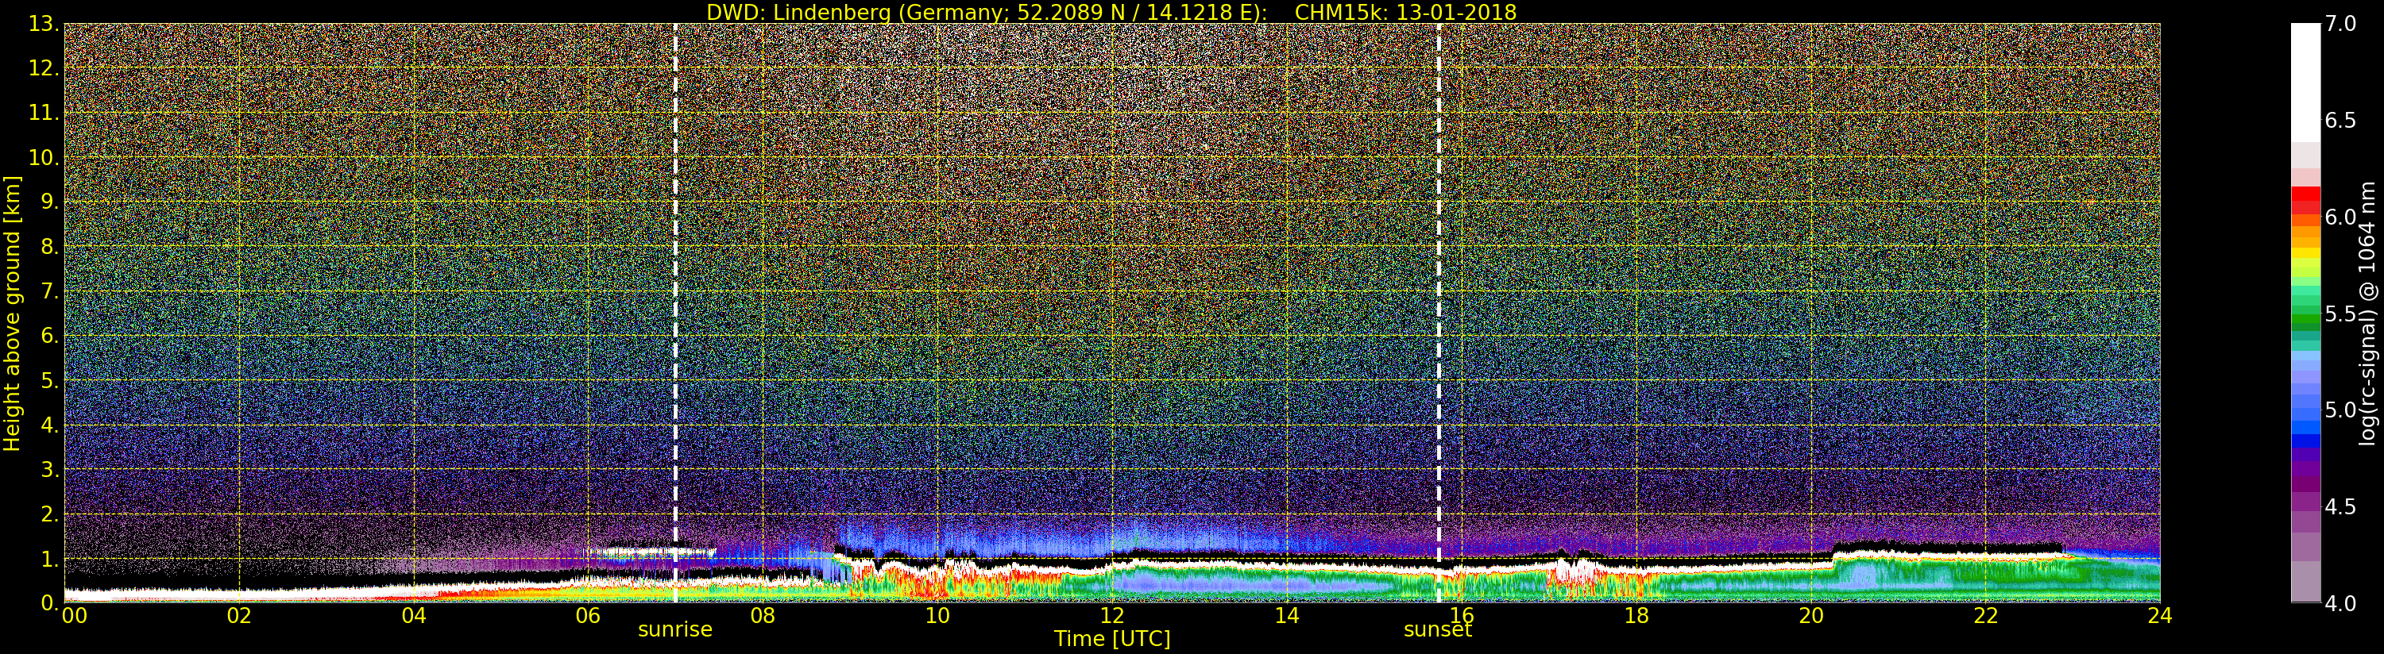Image resolution: width=2384 pixels, height=654 pixels.
Task: Click the purple segment of the colorbar
Action: click(2305, 471)
